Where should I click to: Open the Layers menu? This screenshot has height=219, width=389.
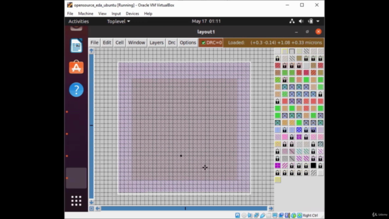(x=157, y=43)
